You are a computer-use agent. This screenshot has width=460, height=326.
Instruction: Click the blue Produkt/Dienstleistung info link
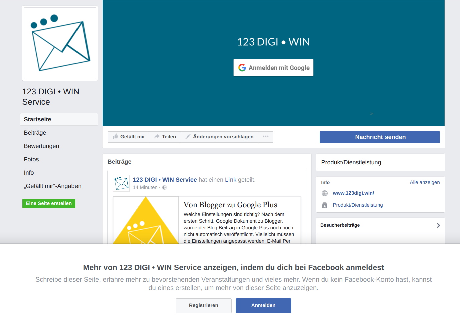pos(358,205)
